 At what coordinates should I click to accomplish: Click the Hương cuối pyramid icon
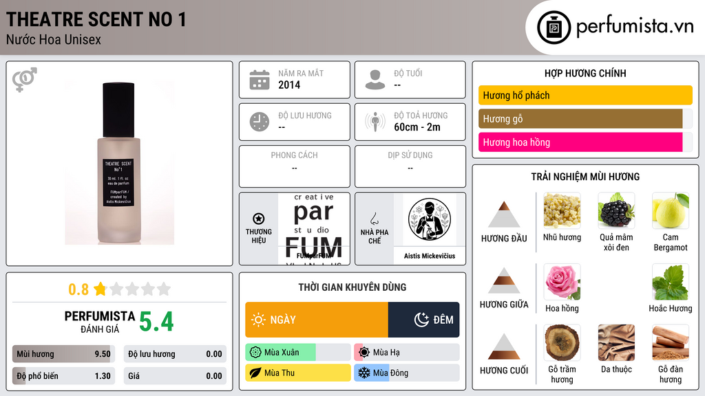click(504, 346)
